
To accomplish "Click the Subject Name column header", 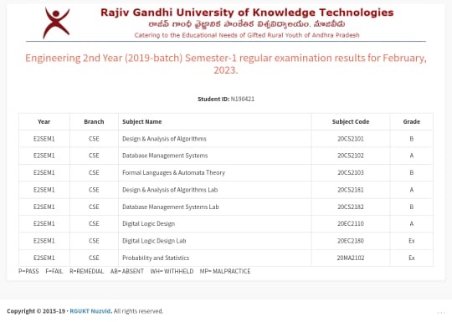I will click(141, 121).
